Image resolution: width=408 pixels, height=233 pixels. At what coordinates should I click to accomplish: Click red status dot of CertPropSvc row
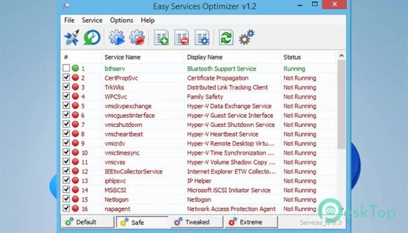point(75,77)
